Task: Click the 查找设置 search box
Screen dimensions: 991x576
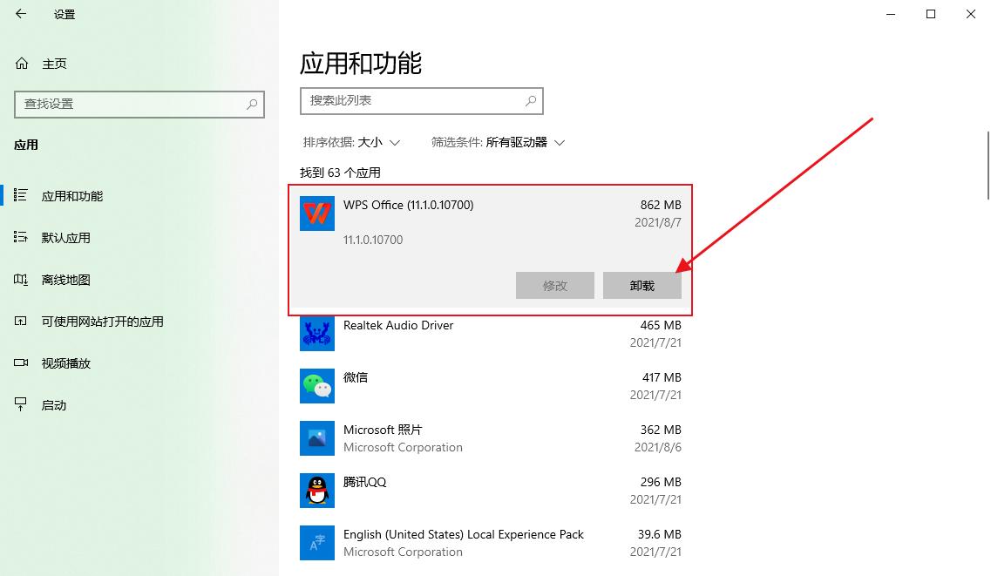Action: point(139,105)
